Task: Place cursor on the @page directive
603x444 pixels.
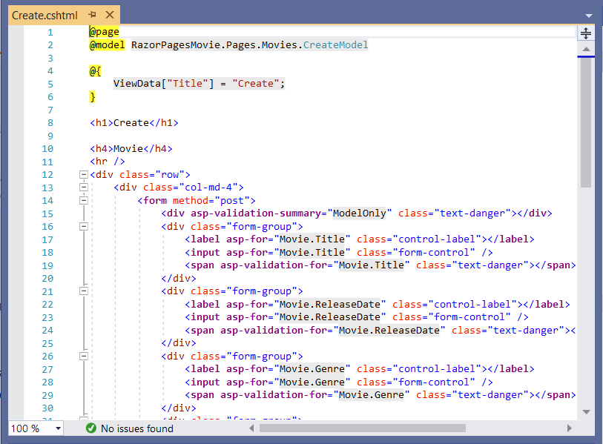Action: pyautogui.click(x=104, y=31)
